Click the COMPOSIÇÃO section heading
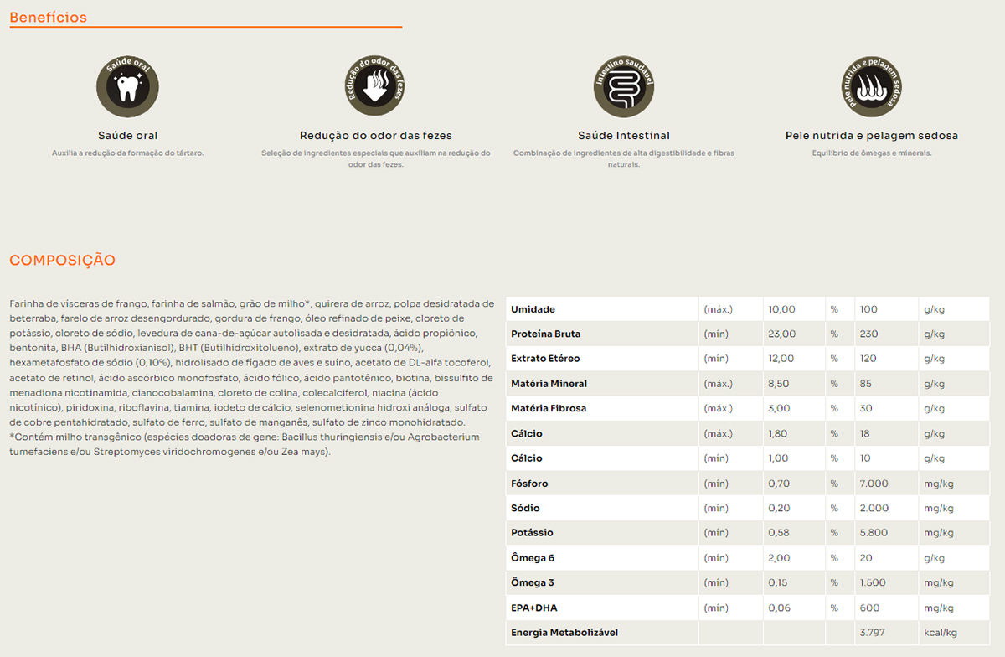The width and height of the screenshot is (1005, 657). [x=62, y=261]
